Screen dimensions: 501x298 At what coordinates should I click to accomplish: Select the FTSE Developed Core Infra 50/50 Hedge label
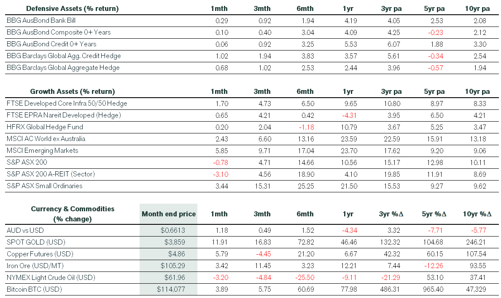coord(67,103)
